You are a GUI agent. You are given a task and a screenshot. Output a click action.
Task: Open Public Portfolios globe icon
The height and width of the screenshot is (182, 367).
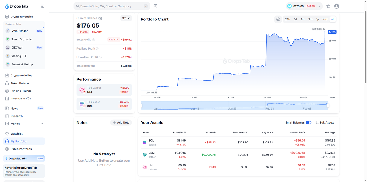tap(7, 149)
